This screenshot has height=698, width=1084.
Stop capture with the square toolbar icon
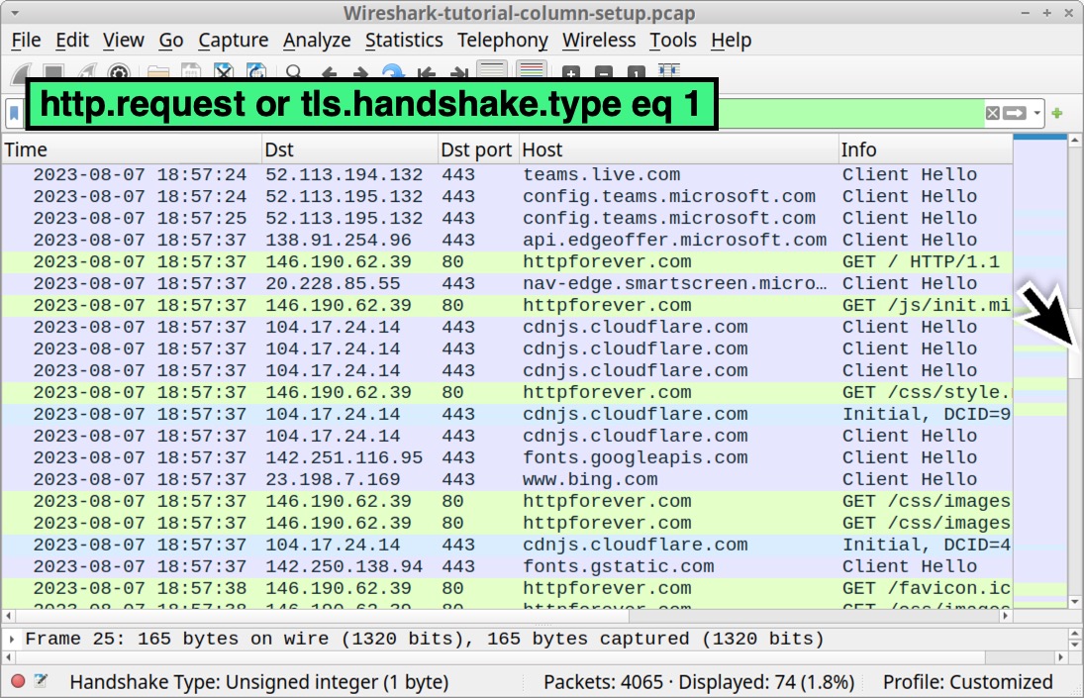[53, 71]
